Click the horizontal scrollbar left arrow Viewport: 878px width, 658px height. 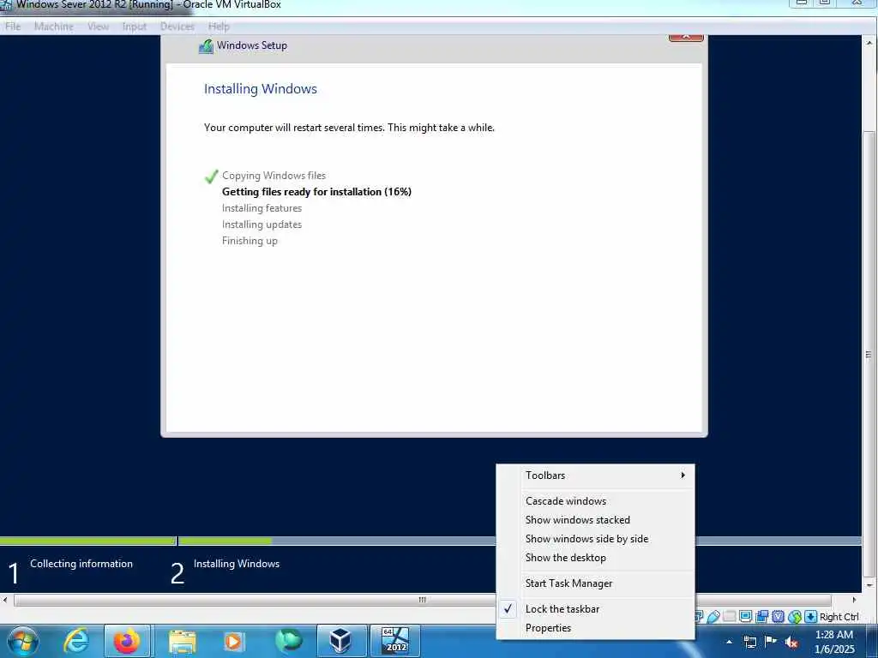click(5, 600)
